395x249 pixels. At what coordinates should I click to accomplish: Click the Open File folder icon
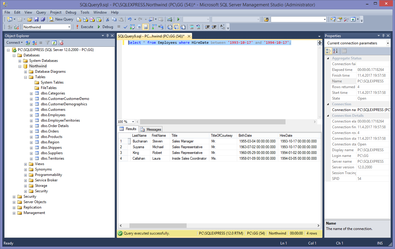click(30, 19)
